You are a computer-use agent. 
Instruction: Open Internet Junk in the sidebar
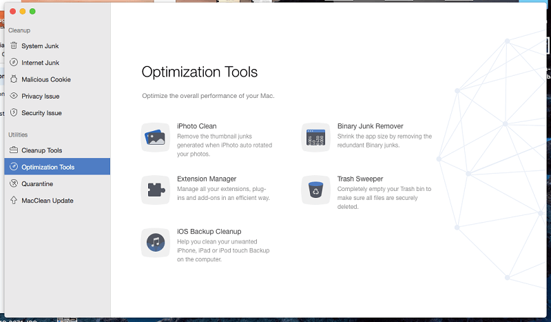pyautogui.click(x=40, y=63)
